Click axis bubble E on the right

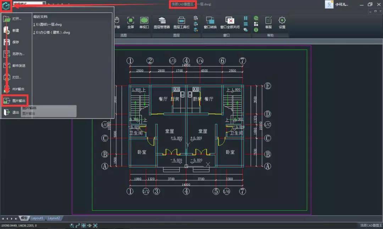coord(268,86)
